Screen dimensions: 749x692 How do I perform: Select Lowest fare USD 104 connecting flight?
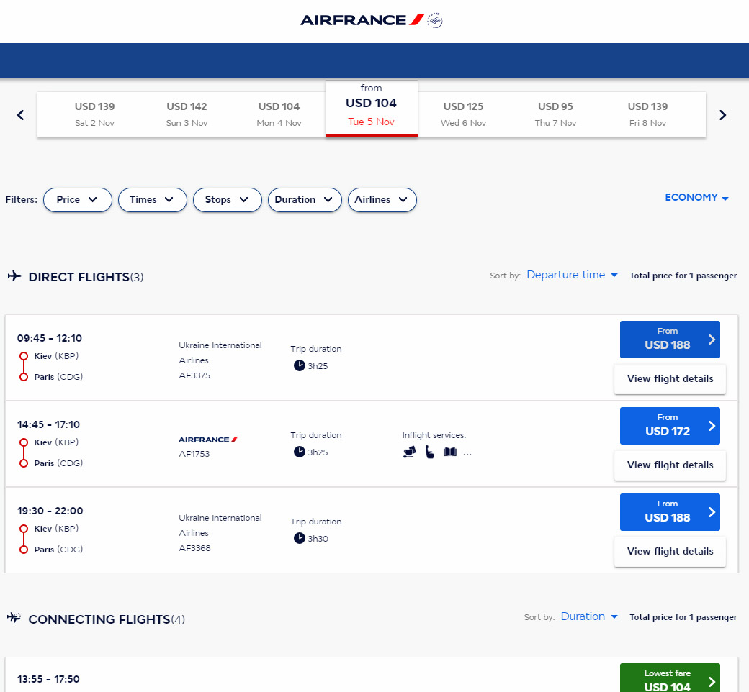point(670,678)
